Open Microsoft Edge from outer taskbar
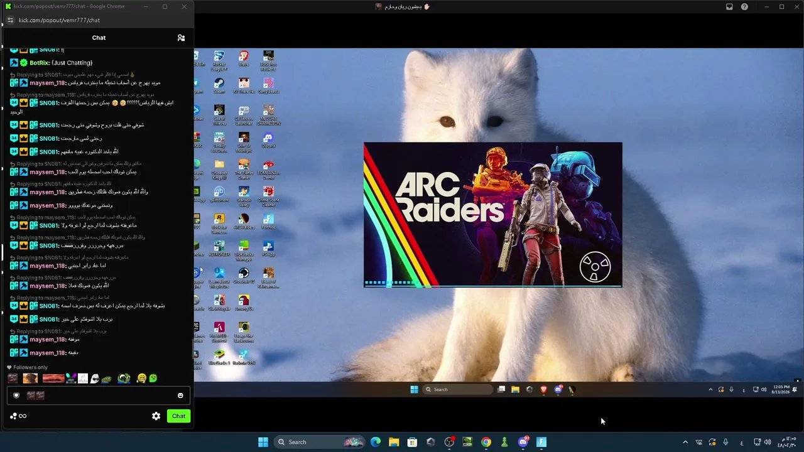804x452 pixels. coord(376,442)
